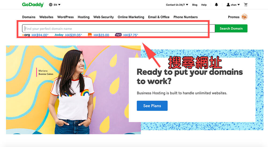.org domain logo icon
The height and width of the screenshot is (147, 268).
(x=26, y=35)
